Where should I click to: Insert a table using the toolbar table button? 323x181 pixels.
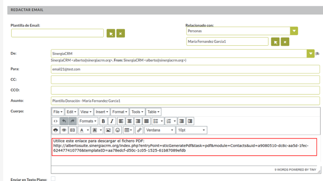128,130
